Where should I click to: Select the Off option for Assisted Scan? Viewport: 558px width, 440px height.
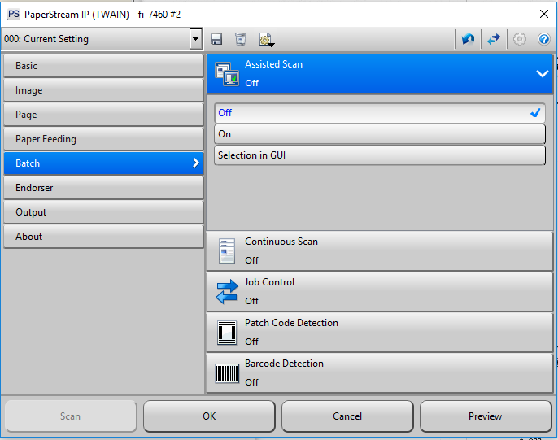[x=379, y=113]
